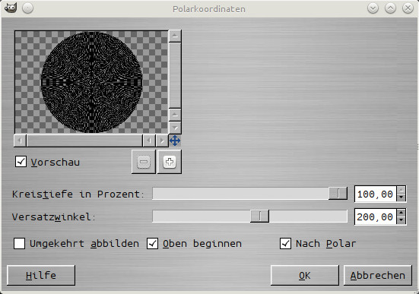Click the preview scroll right arrow
This screenshot has height=294, width=419.
pyautogui.click(x=162, y=141)
